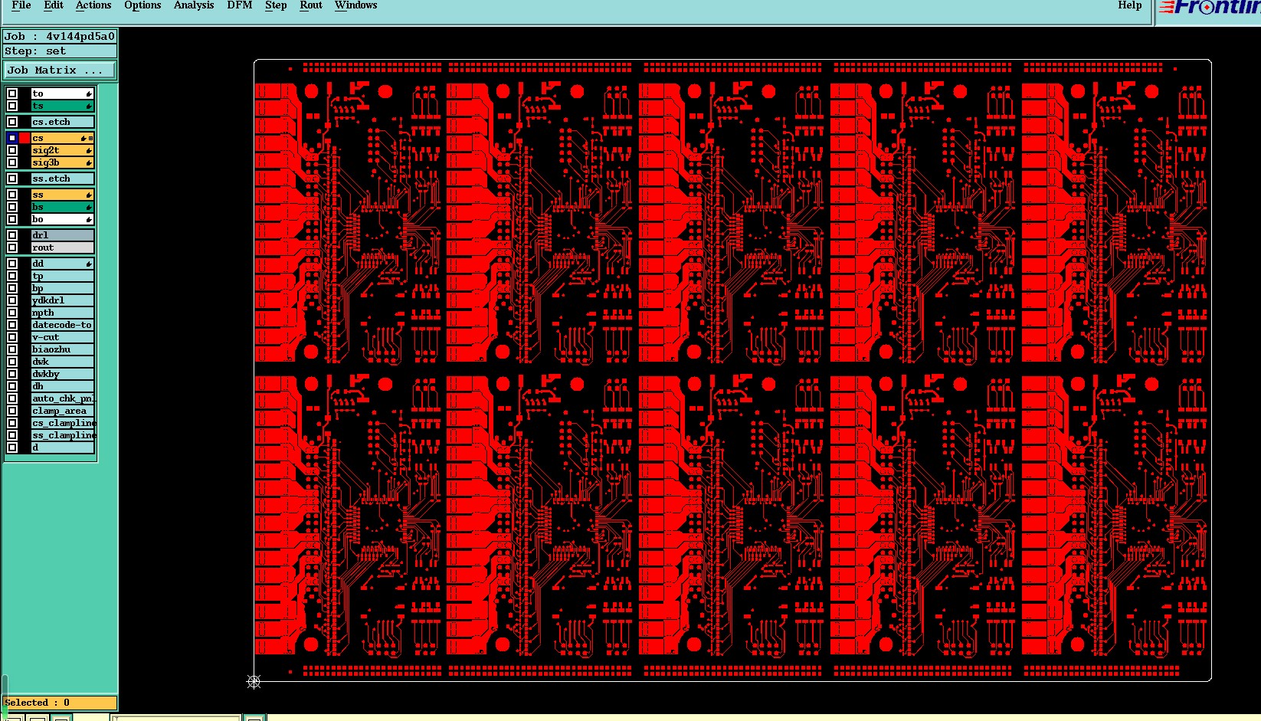
Task: Click the Frontline logo
Action: [x=1208, y=8]
